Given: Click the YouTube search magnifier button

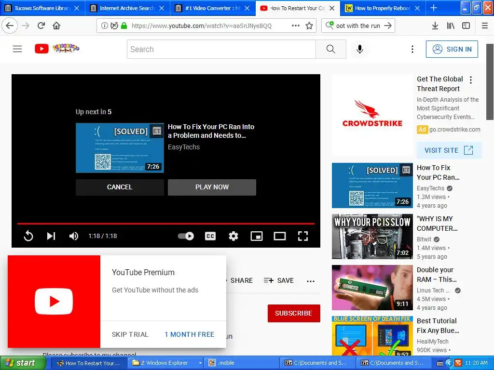Looking at the screenshot, I should point(331,49).
